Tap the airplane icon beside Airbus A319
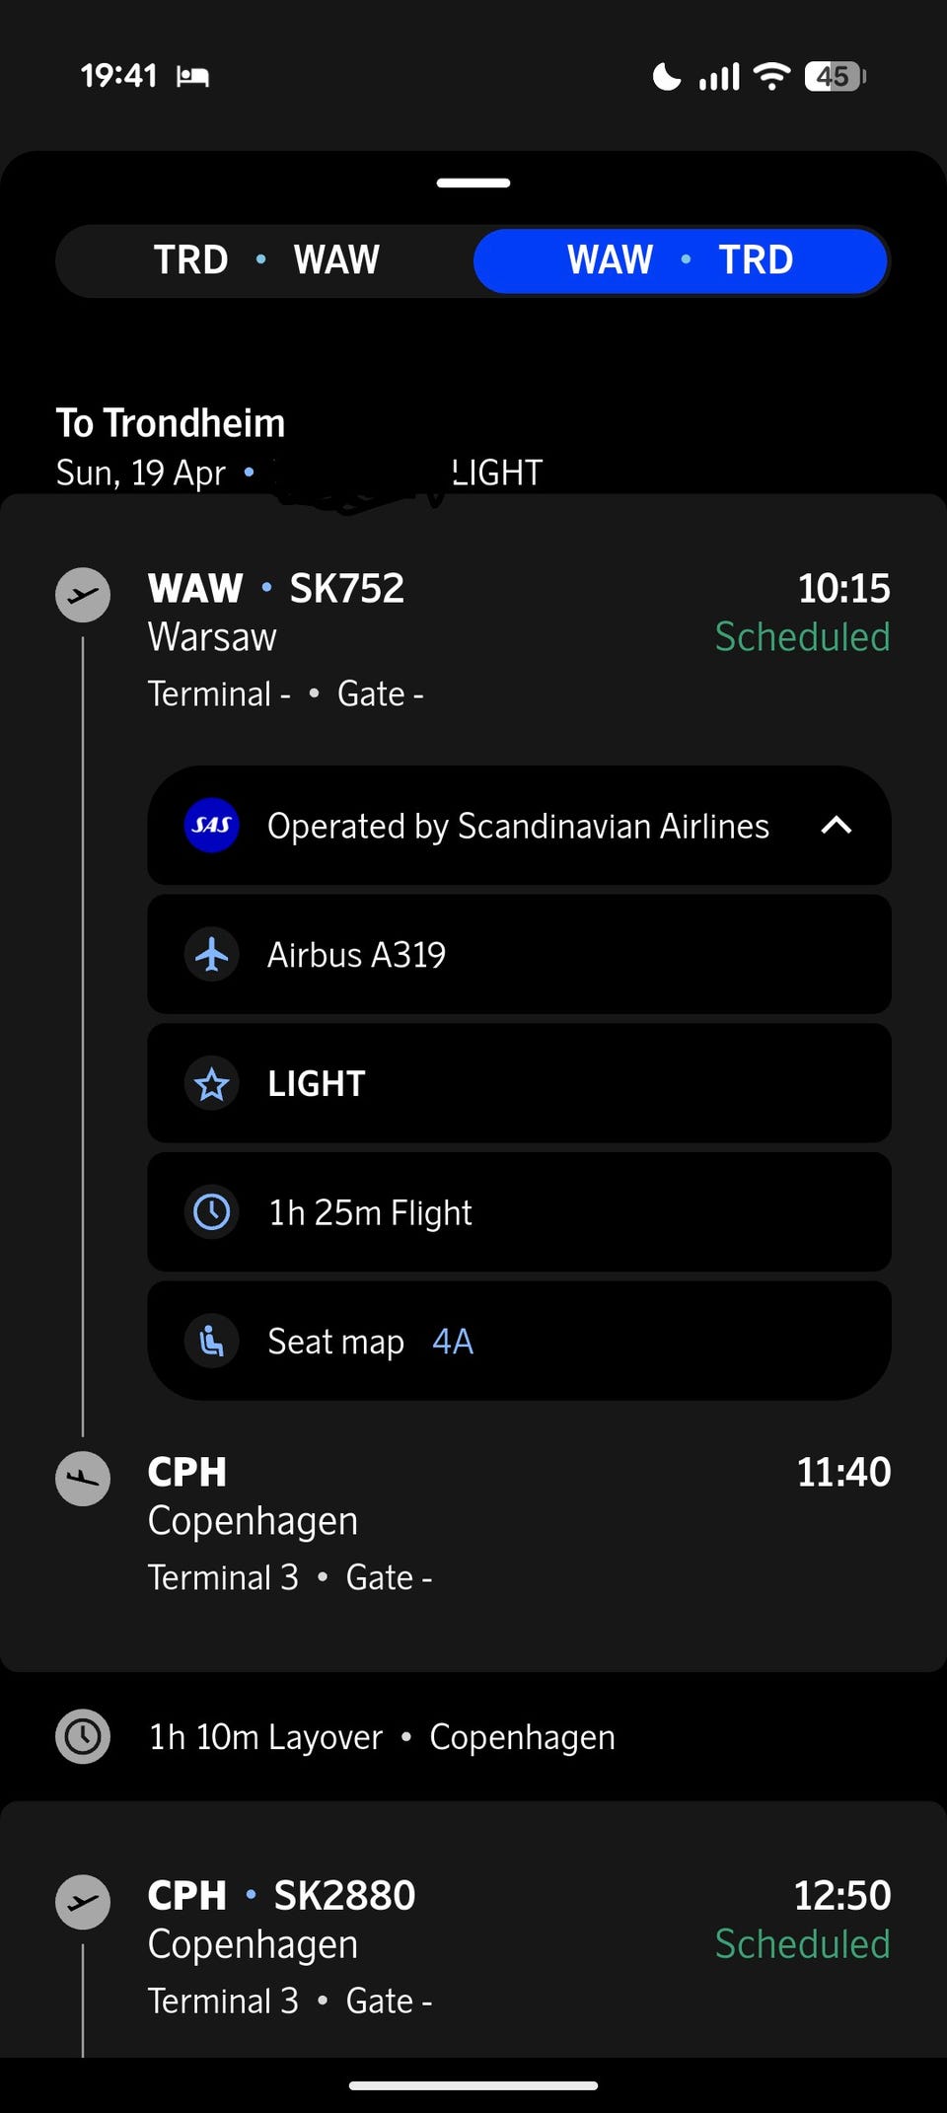 pos(211,954)
